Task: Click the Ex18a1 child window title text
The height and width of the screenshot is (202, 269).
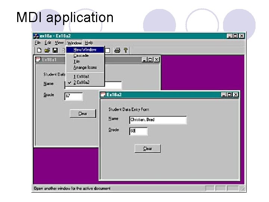Action: [x=49, y=59]
